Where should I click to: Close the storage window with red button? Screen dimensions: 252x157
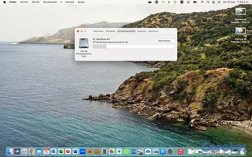click(78, 31)
